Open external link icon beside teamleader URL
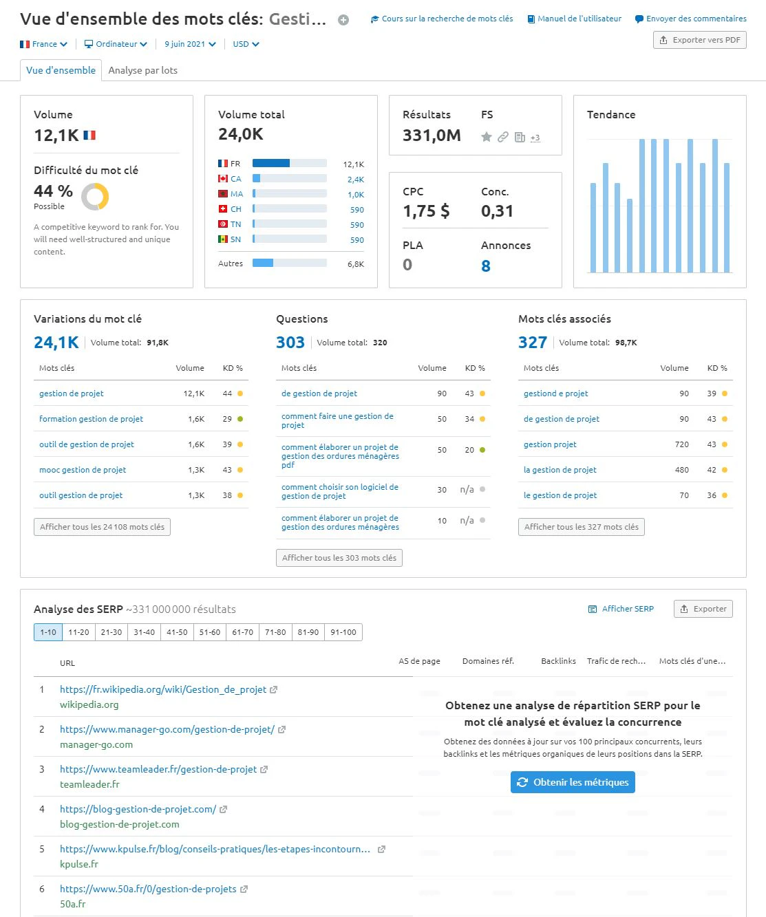Image resolution: width=766 pixels, height=917 pixels. pyautogui.click(x=264, y=769)
